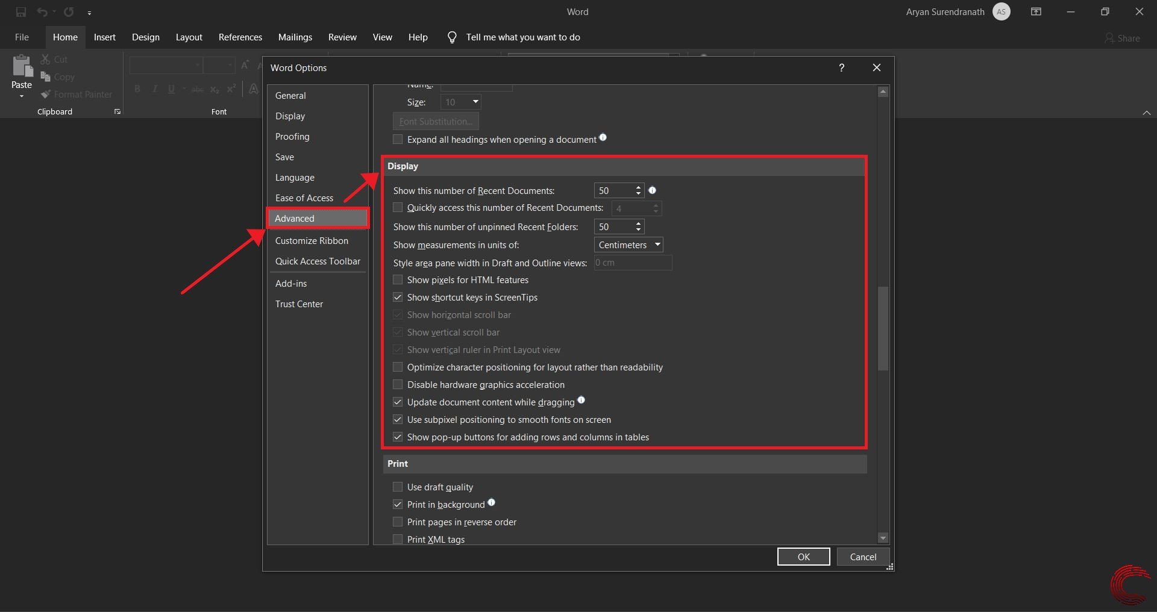Apply Bold formatting from the Font group
1157x612 pixels.
click(137, 89)
